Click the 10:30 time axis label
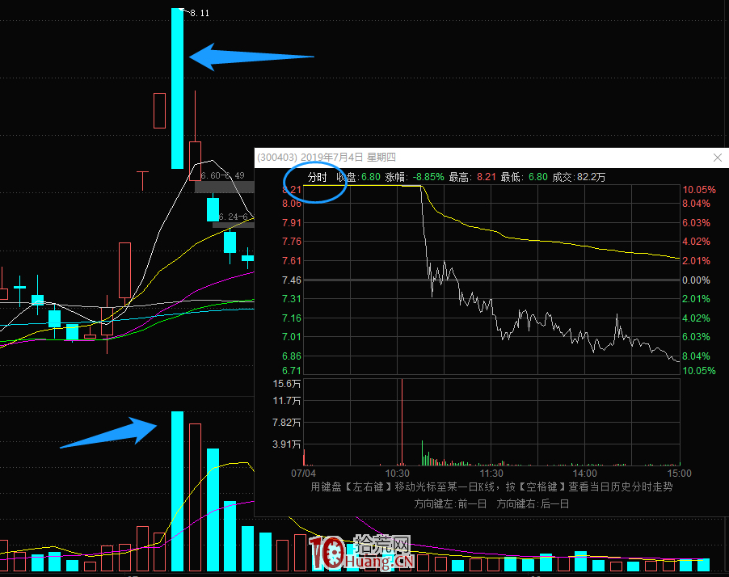The height and width of the screenshot is (577, 729). coord(398,474)
